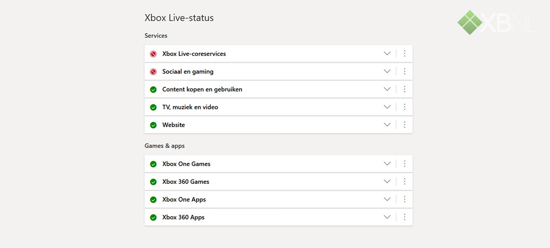
Task: Click the green check icon for Website
Action: [x=153, y=125]
